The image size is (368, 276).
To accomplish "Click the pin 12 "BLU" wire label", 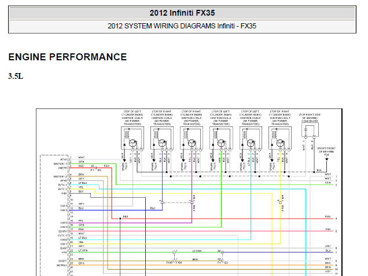I will (x=81, y=208).
